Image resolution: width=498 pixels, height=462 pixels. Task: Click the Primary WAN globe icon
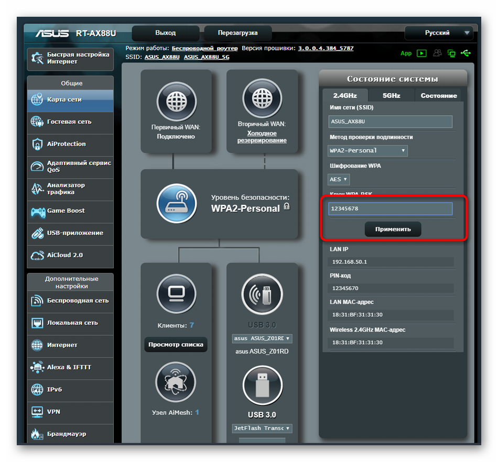[176, 102]
